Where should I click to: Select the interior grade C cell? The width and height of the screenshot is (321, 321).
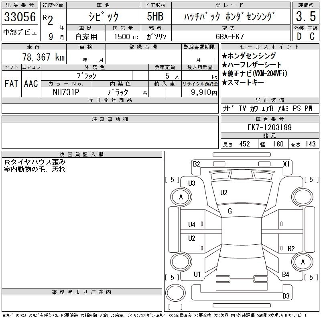coord(312,36)
